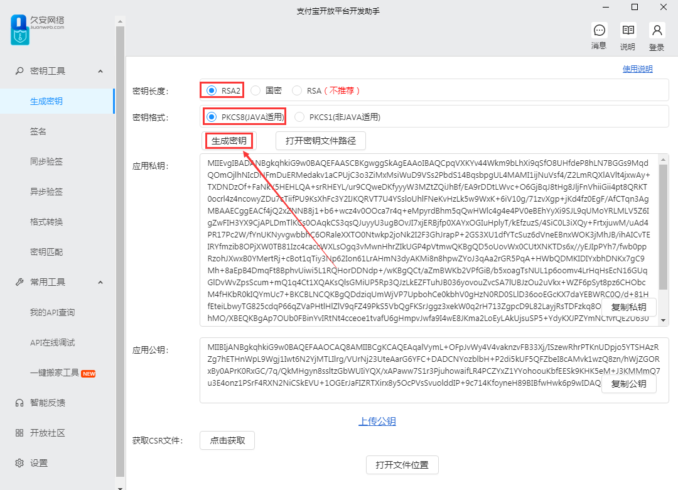Click the private key scrollbar thumb
The image size is (678, 490).
click(664, 227)
